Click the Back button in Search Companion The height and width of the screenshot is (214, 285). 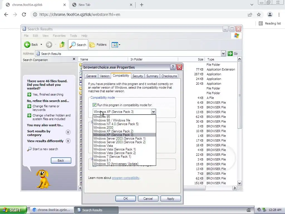pyautogui.click(x=61, y=160)
